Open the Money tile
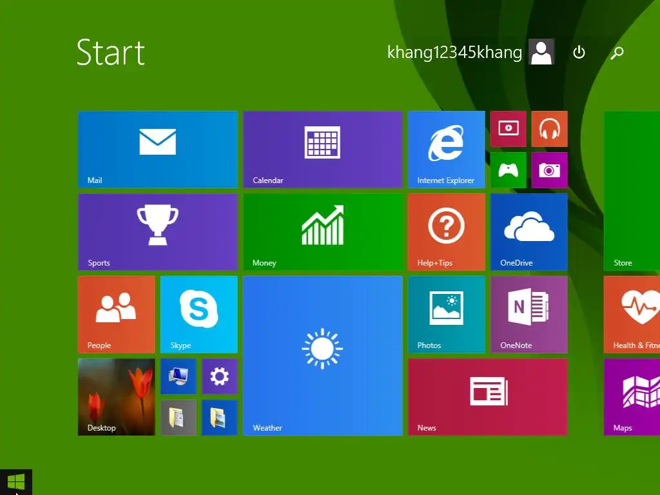The width and height of the screenshot is (660, 495). pos(323,232)
